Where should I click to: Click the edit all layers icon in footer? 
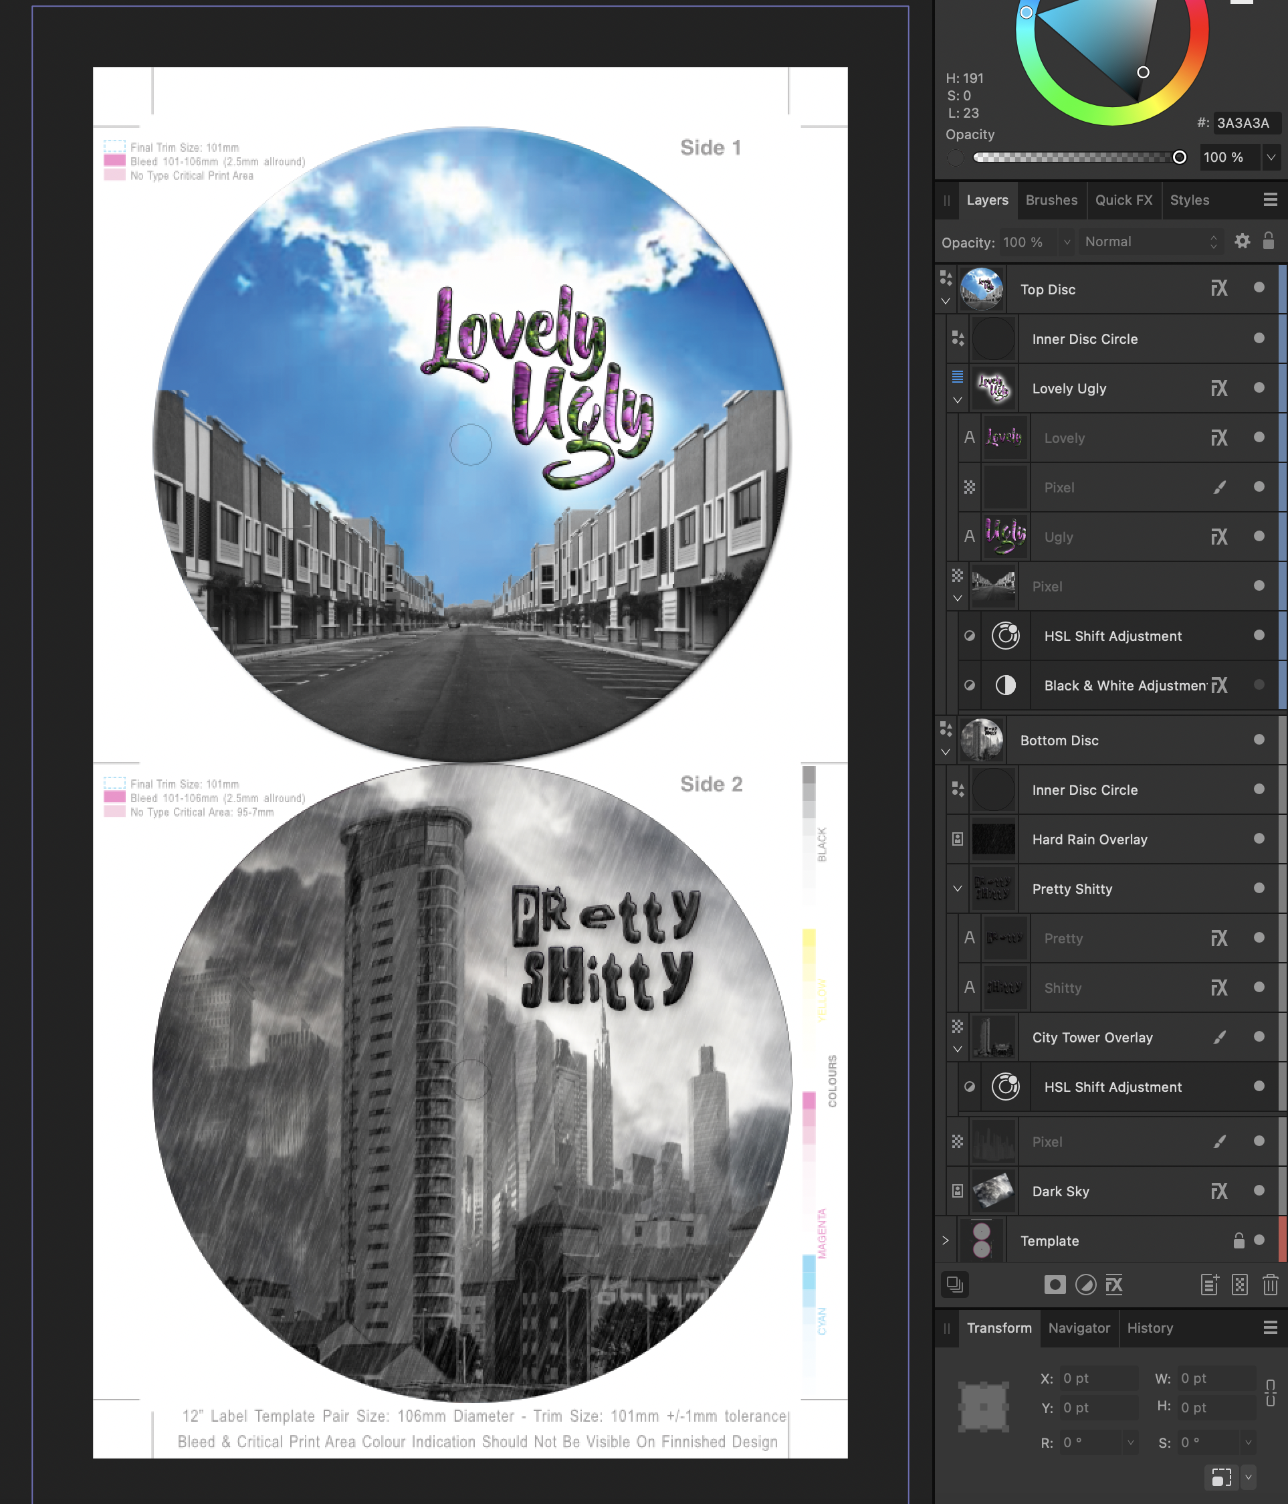pos(955,1285)
